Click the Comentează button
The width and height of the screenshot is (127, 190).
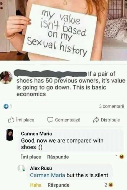click(64, 120)
